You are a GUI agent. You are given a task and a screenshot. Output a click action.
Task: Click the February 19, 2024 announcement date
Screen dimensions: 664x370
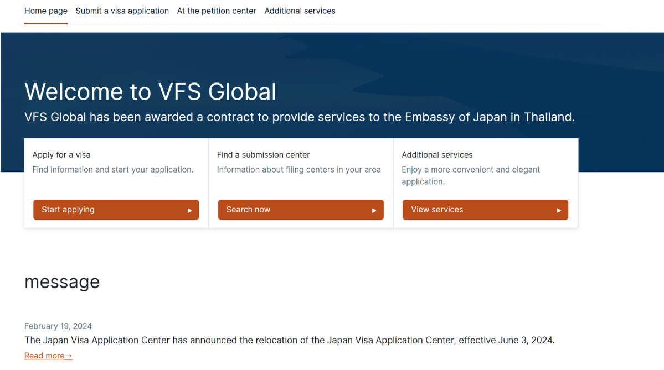coord(58,326)
